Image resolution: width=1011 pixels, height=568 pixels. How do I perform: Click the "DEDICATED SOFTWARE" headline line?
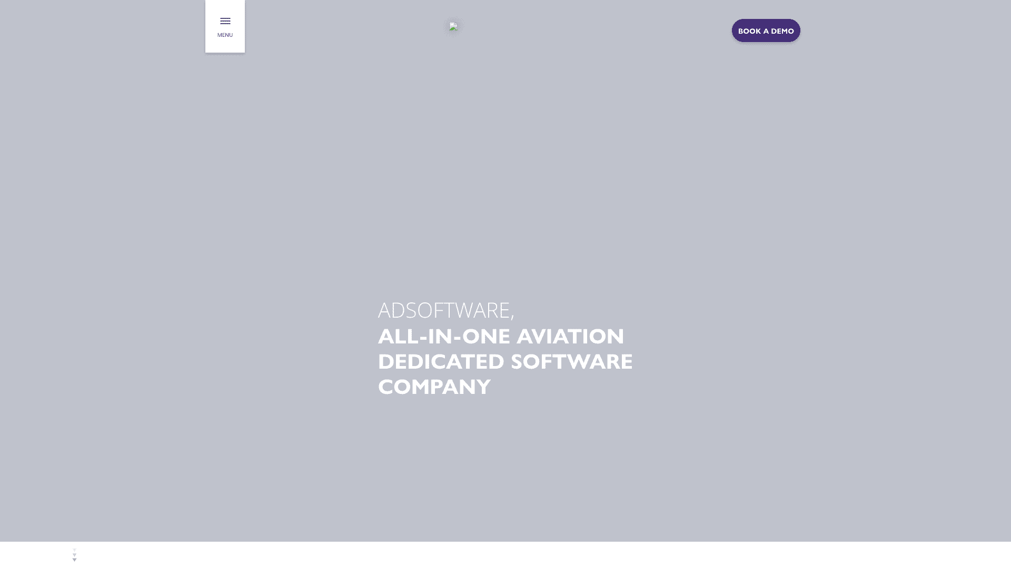click(x=505, y=361)
